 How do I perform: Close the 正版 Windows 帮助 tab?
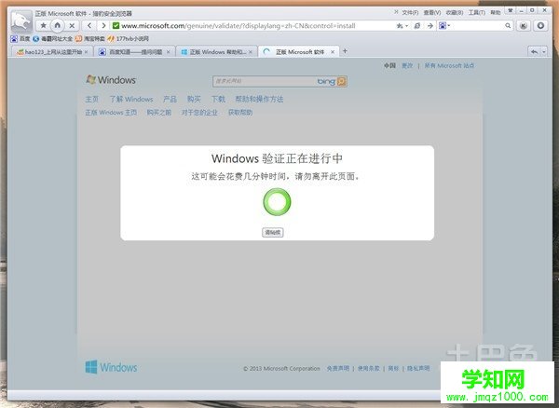(251, 52)
